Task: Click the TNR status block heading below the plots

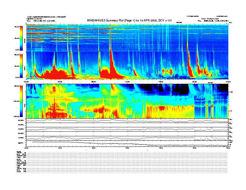Action: [x=18, y=167]
